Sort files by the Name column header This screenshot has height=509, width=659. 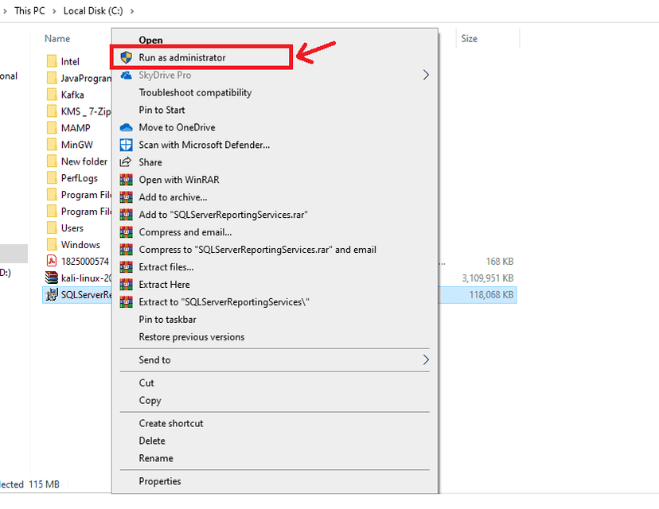[57, 38]
